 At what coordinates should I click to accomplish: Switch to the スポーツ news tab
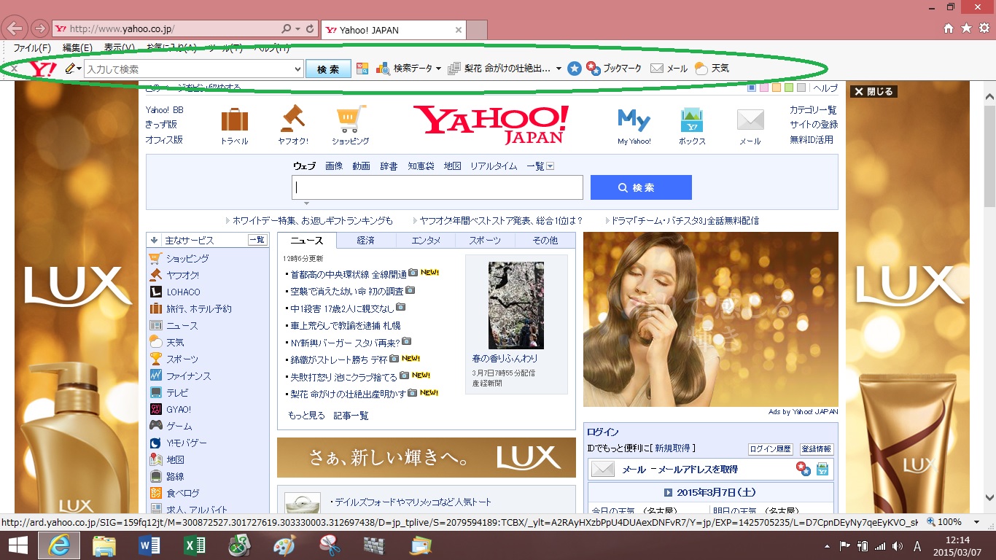(485, 241)
